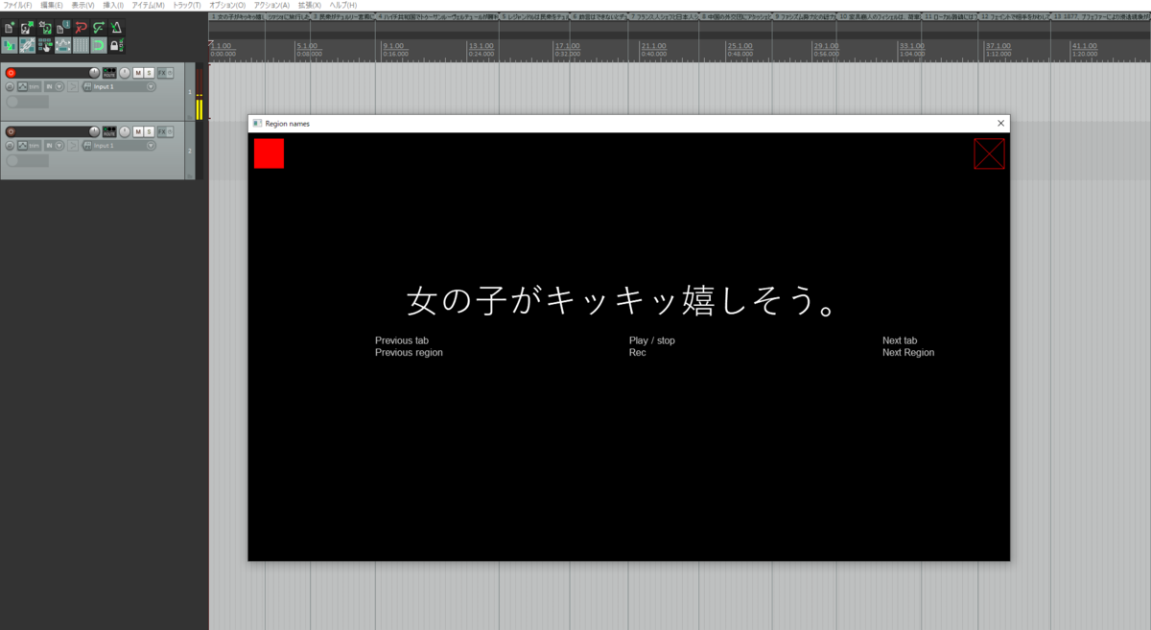The image size is (1151, 630).
Task: Click the locking settings toolbar icon
Action: coord(116,44)
